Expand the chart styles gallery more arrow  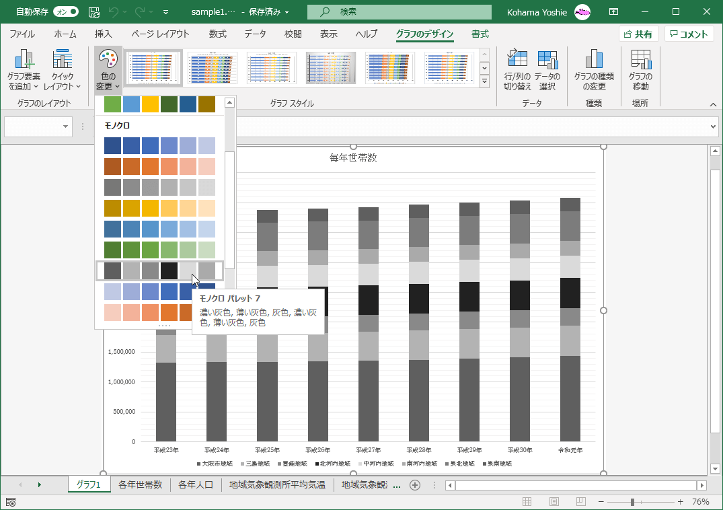[484, 81]
